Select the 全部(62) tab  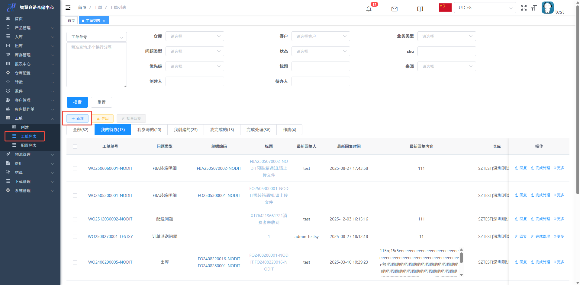tap(80, 130)
